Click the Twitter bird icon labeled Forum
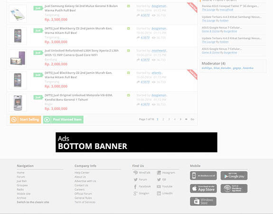Screen dimensions: 273x214 [x=136, y=179]
